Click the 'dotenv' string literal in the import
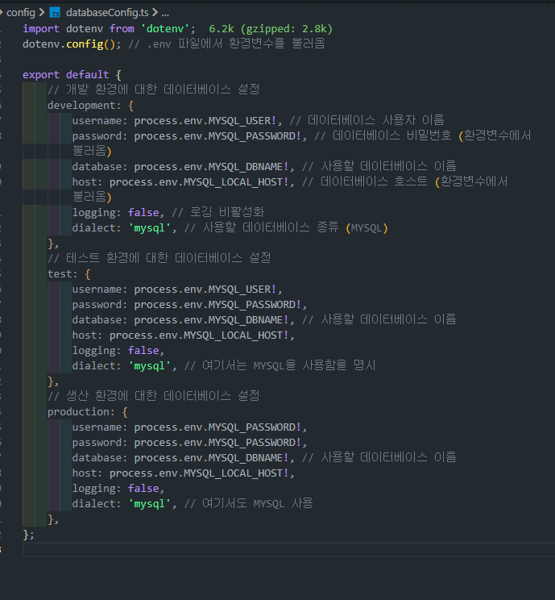The width and height of the screenshot is (555, 600). tap(165, 29)
